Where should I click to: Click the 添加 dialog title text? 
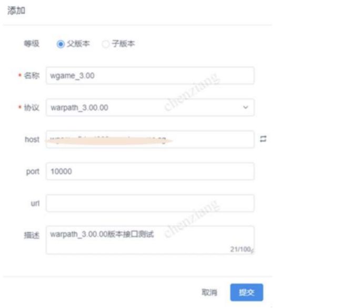[x=16, y=11]
